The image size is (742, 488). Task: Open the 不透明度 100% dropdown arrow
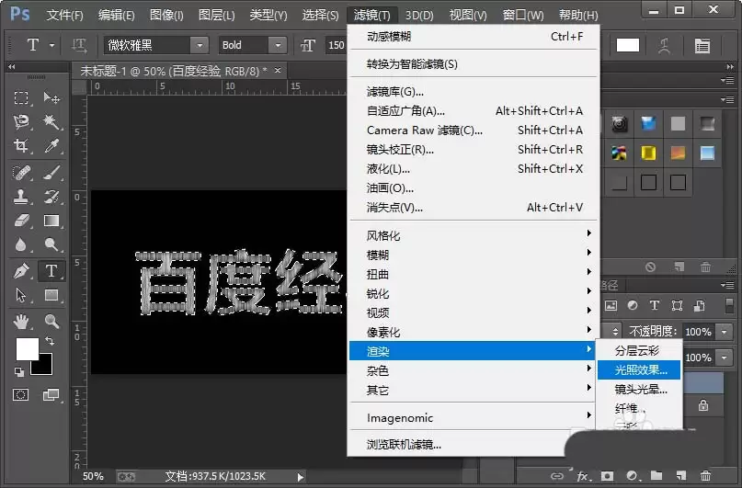[724, 332]
